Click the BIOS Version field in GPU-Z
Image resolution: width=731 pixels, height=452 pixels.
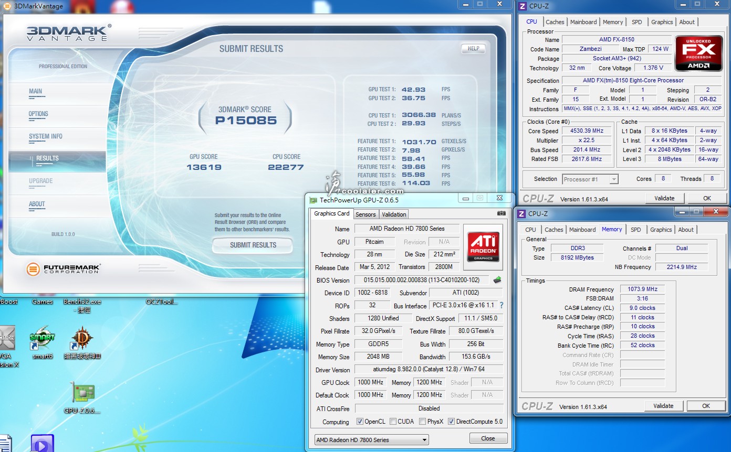coord(422,280)
